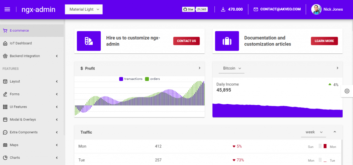Click Nick Jones avatar picture

[x=316, y=9]
